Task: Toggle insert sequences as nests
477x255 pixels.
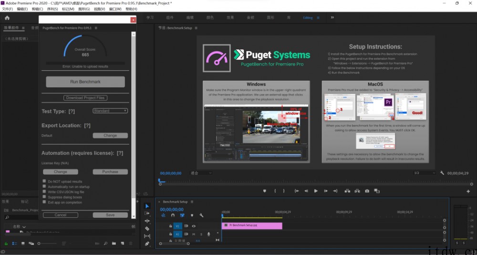Action: pyautogui.click(x=163, y=215)
